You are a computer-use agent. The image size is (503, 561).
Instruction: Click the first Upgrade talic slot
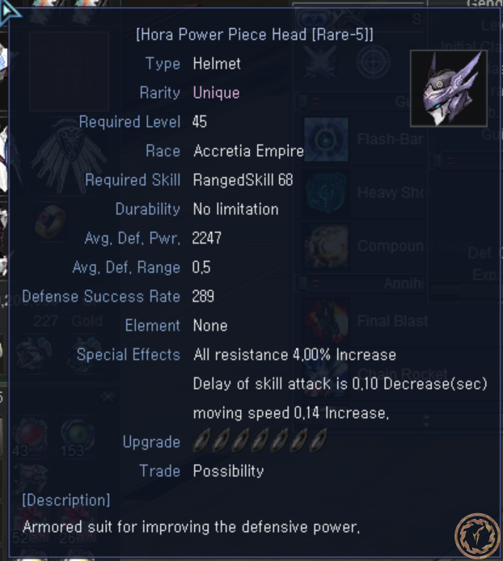tap(202, 441)
